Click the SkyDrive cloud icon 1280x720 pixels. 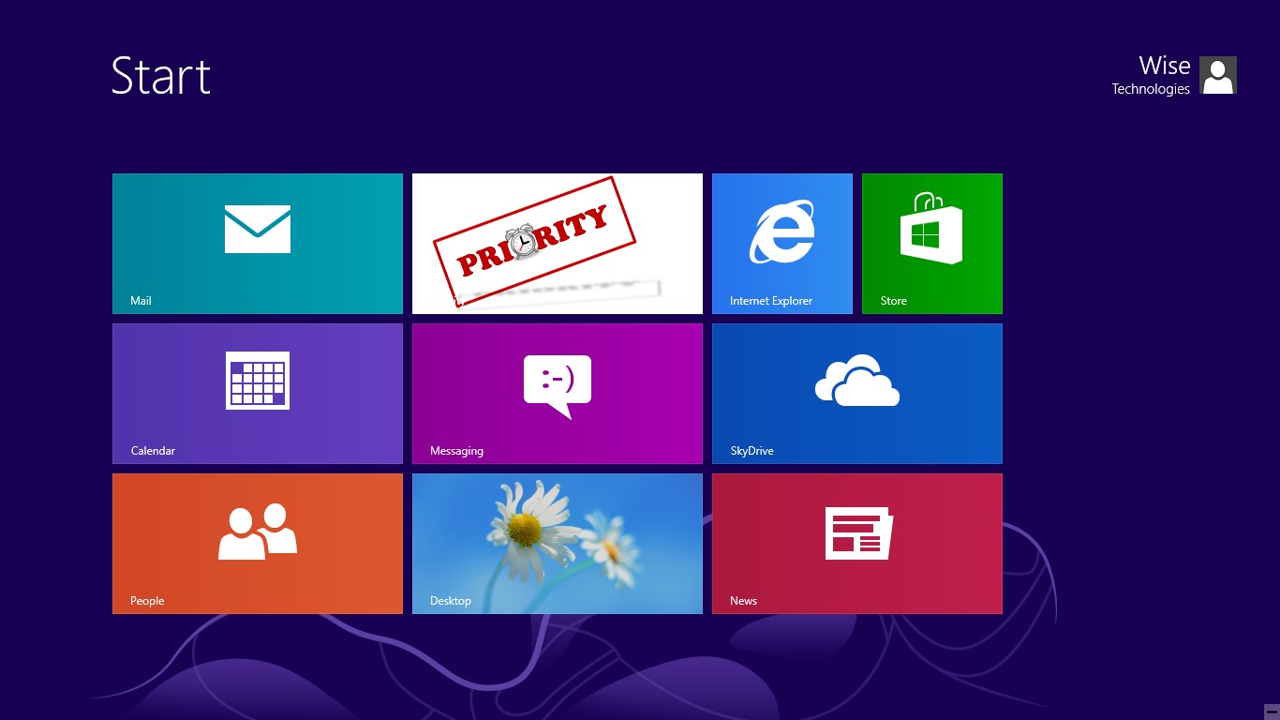[857, 381]
